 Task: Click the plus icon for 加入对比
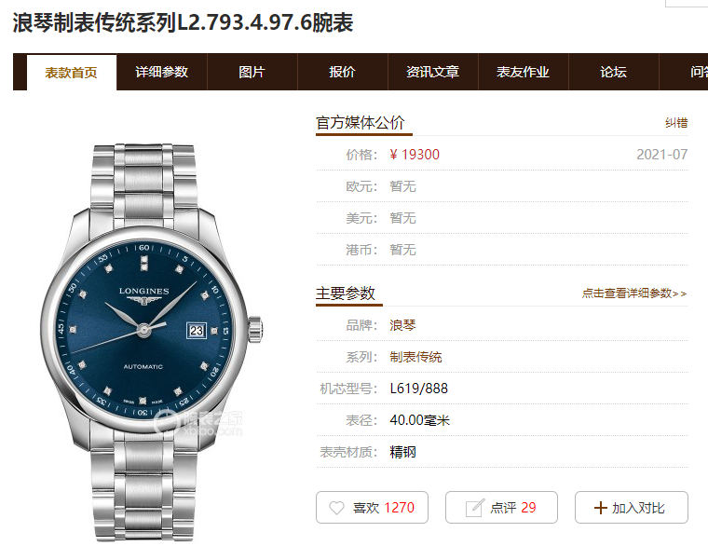click(x=600, y=508)
